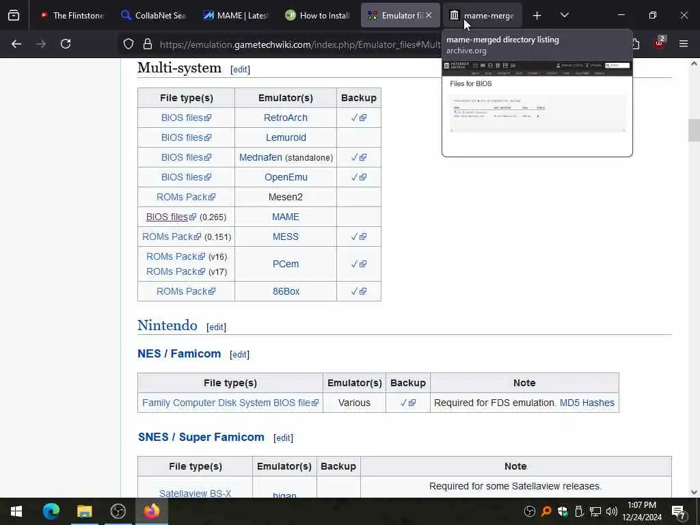Open the MD5 Hashes link
Image resolution: width=700 pixels, height=525 pixels.
pos(587,403)
